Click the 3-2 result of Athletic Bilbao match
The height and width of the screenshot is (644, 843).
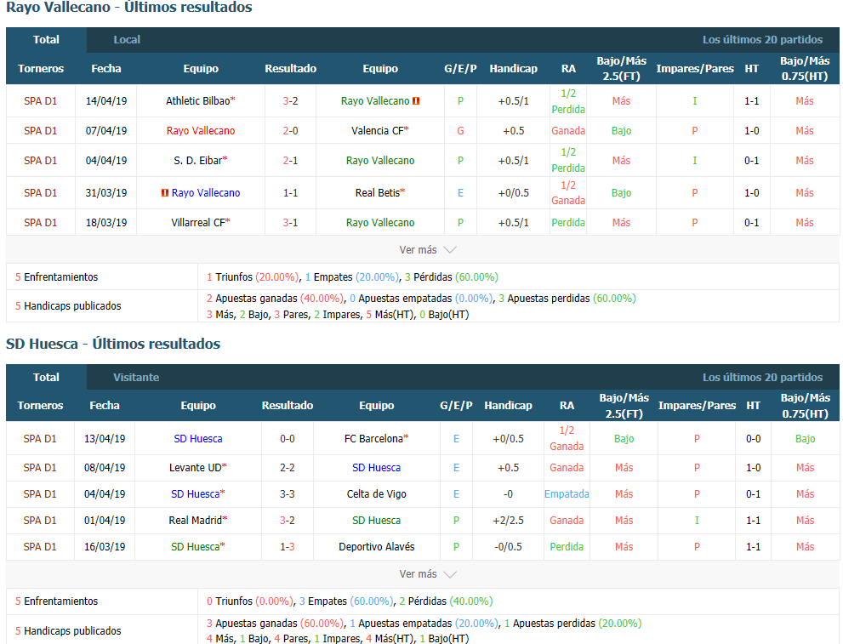[x=290, y=101]
